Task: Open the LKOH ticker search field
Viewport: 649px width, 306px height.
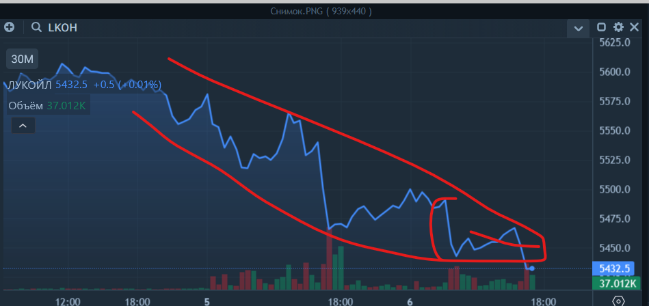Action: pos(63,28)
